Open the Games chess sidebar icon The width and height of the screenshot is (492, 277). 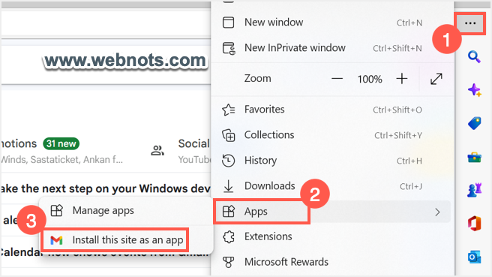pos(475,190)
